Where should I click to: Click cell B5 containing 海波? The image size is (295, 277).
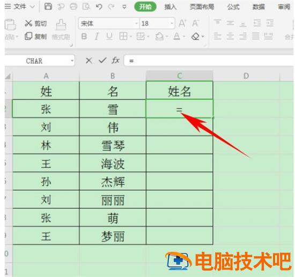pos(113,163)
